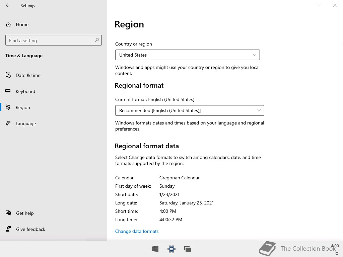Open the Recommended English format combo box

coord(190,110)
